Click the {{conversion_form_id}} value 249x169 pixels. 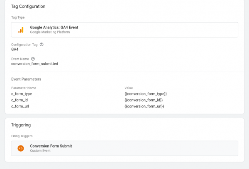click(143, 100)
